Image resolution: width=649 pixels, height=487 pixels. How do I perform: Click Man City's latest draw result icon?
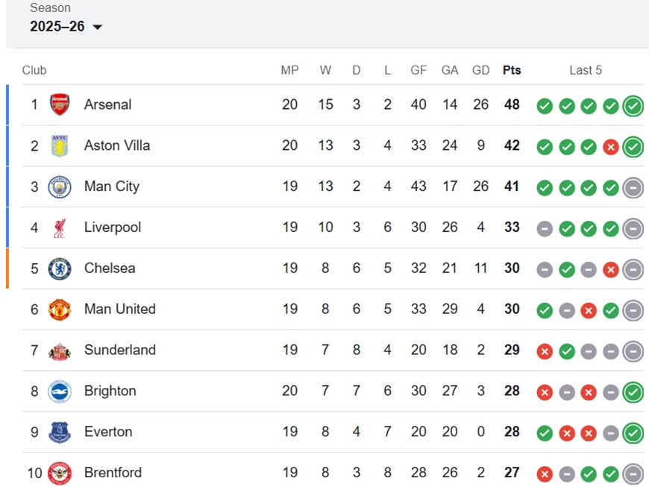tap(633, 188)
